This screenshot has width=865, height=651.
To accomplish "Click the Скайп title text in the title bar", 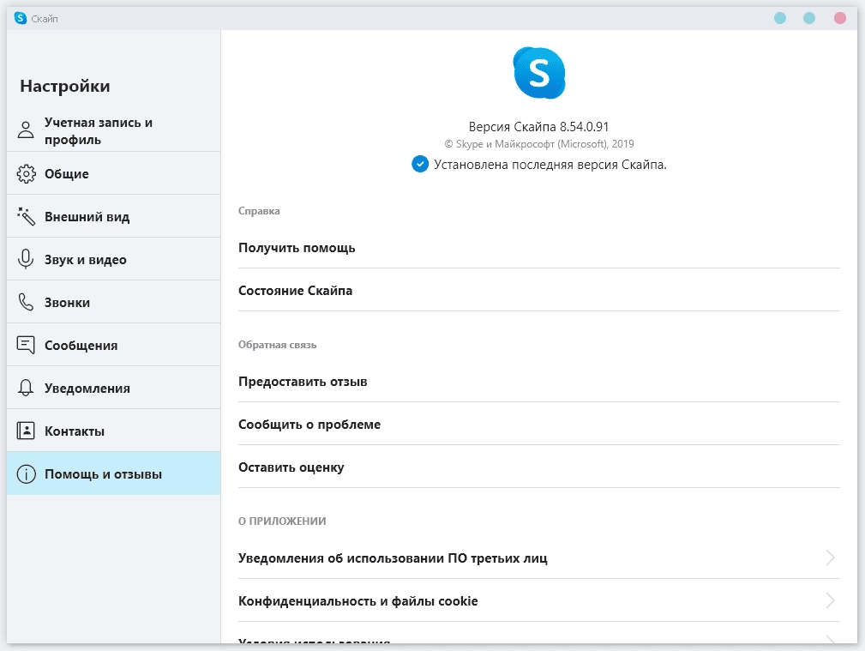I will (44, 19).
